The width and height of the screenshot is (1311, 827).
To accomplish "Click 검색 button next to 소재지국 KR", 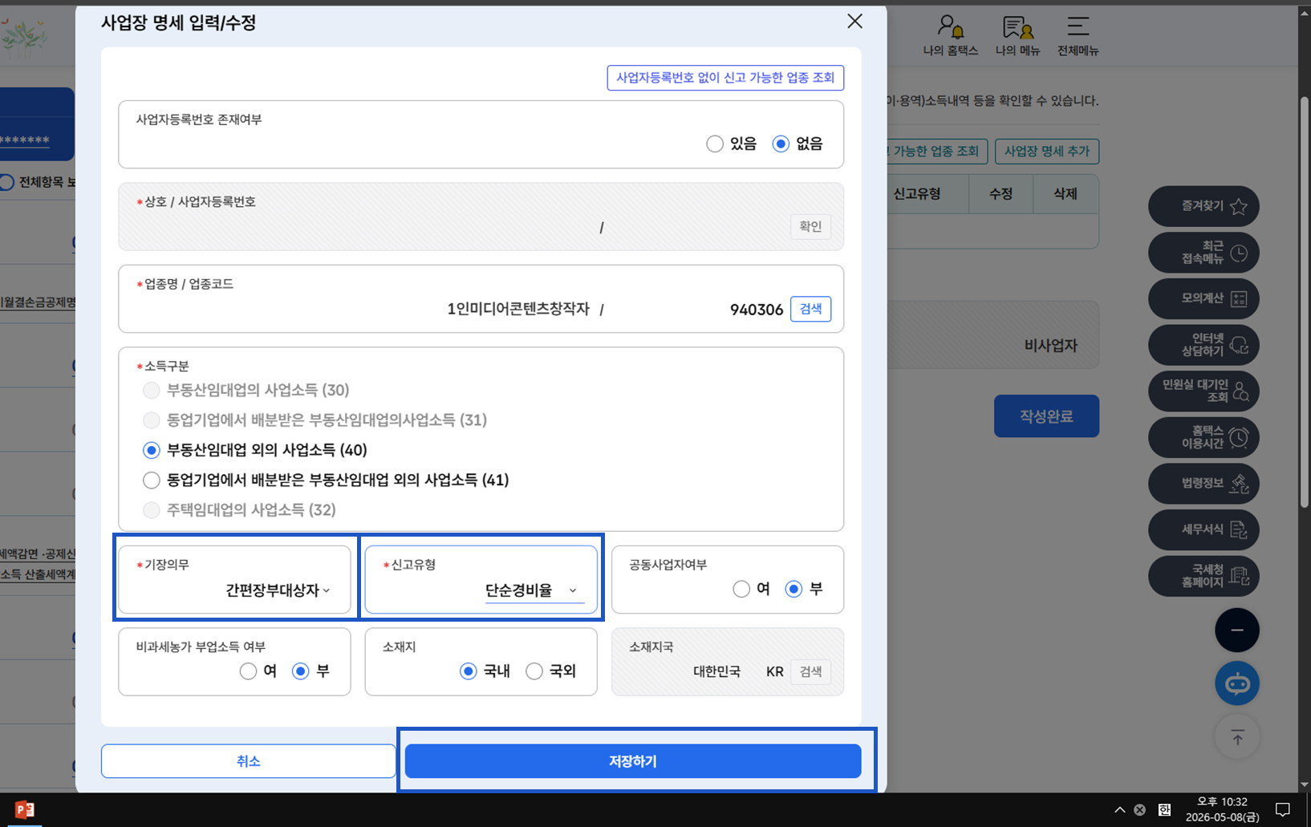I will (810, 671).
